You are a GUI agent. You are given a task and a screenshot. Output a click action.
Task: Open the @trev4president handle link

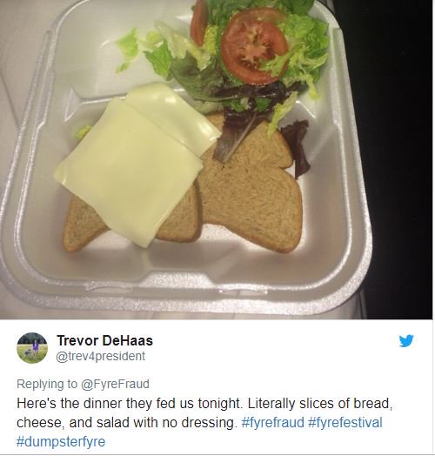point(100,356)
